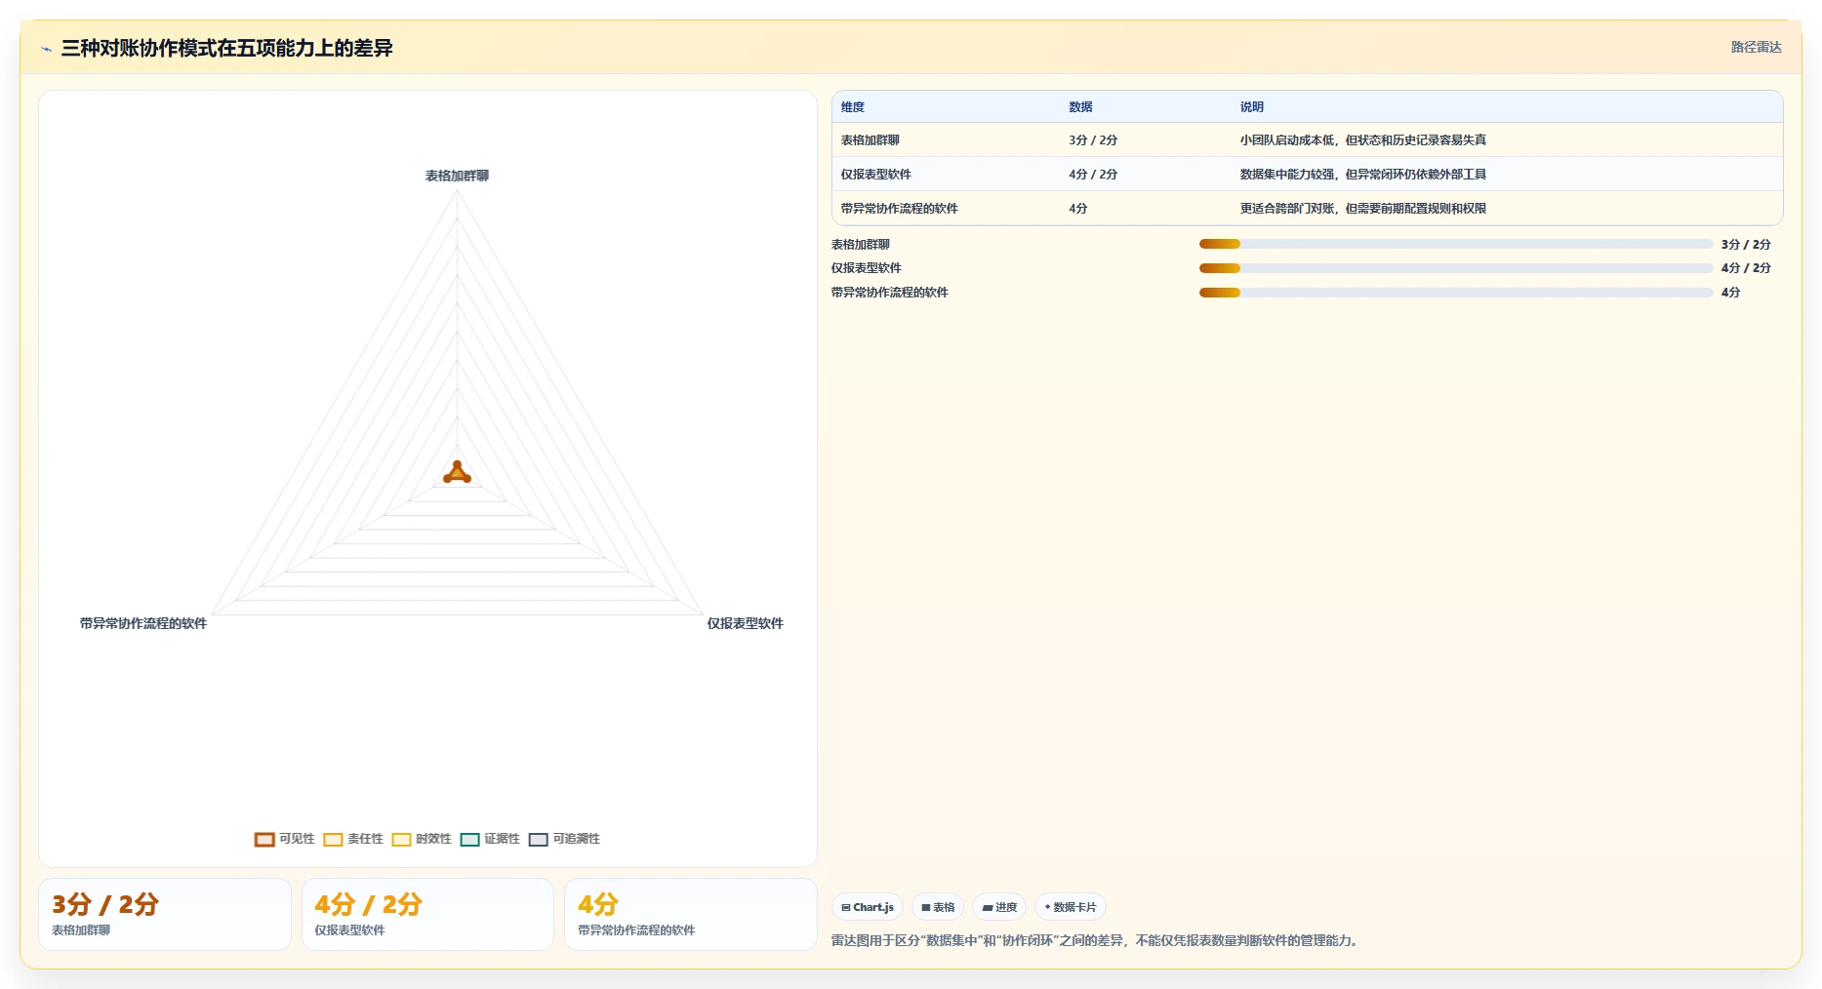Click the 带异常协作流程的软件 label beside its progress bar
The width and height of the screenshot is (1822, 989).
[890, 293]
